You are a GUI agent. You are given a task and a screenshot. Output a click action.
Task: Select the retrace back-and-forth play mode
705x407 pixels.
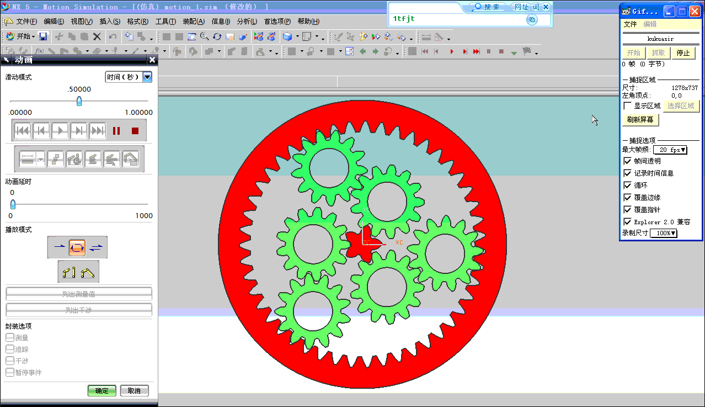pos(96,247)
